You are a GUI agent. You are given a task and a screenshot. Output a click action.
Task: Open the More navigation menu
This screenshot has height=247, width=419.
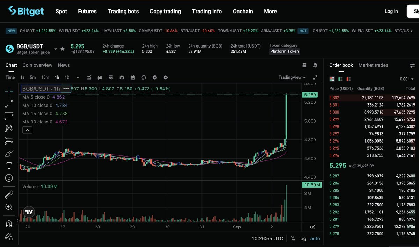[x=270, y=11]
